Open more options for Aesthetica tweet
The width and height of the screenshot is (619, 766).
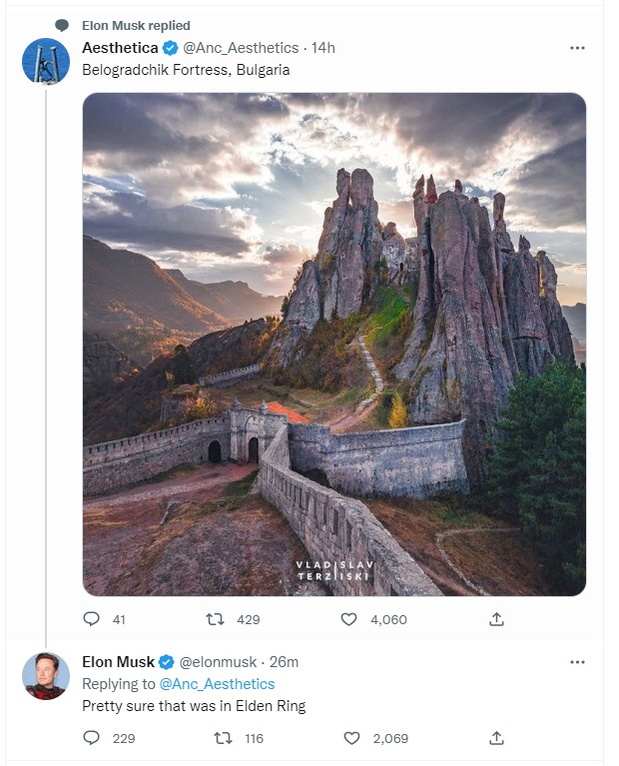pyautogui.click(x=577, y=48)
